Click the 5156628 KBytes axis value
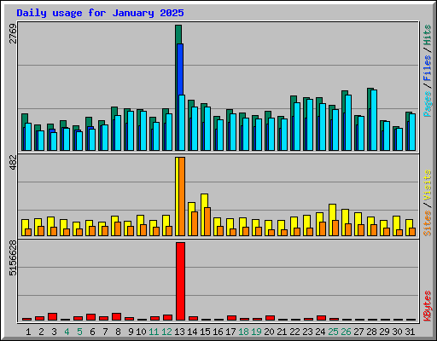This screenshot has width=437, height=341. tap(13, 258)
